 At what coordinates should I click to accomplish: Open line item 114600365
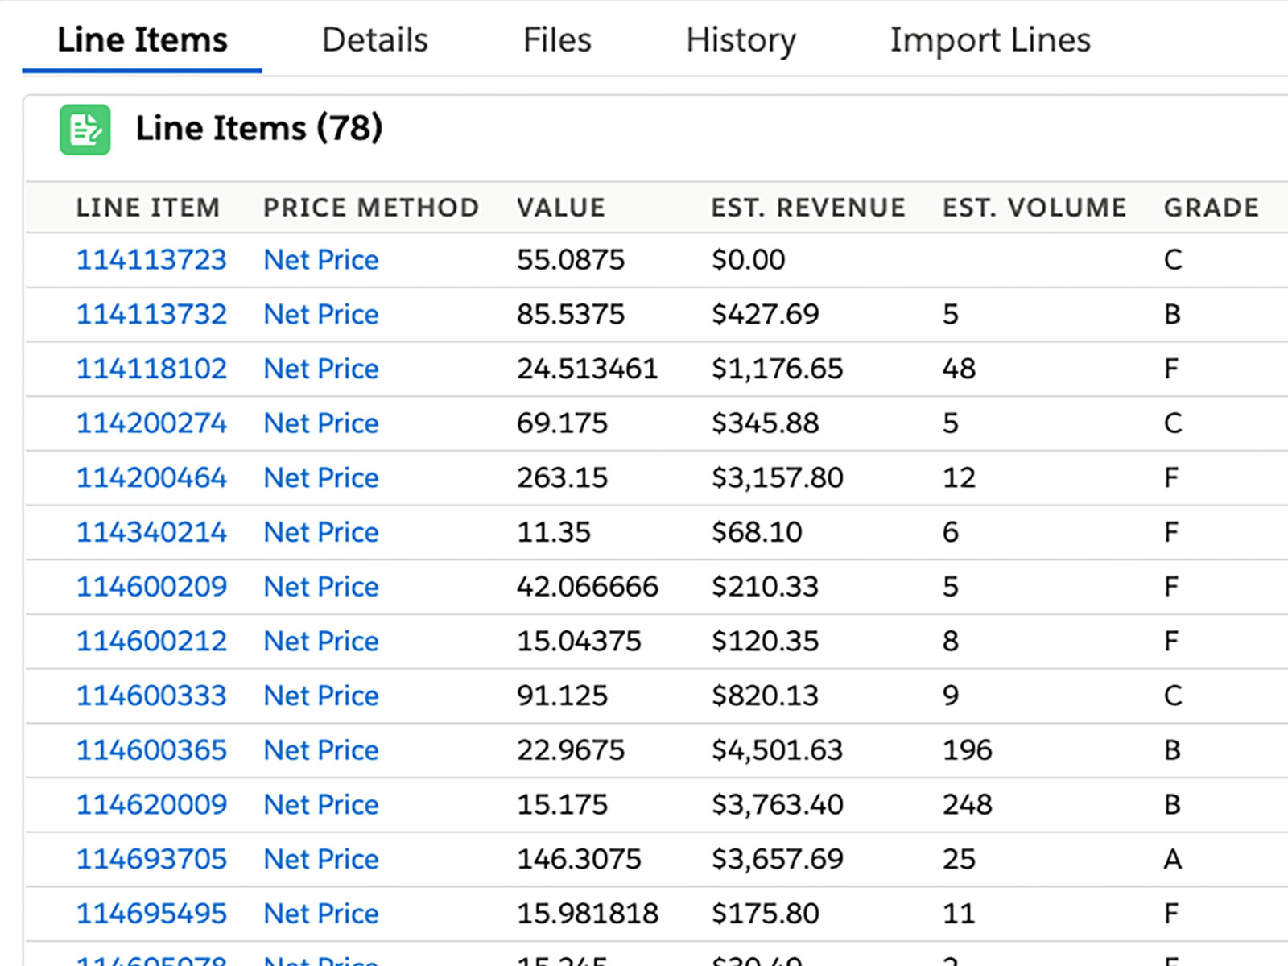[x=151, y=750]
